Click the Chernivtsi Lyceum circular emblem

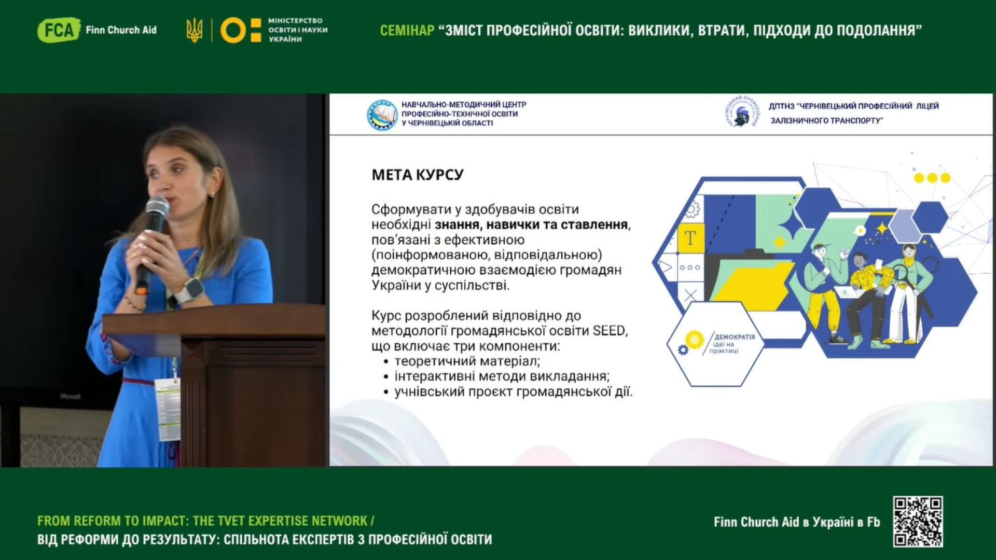point(741,113)
